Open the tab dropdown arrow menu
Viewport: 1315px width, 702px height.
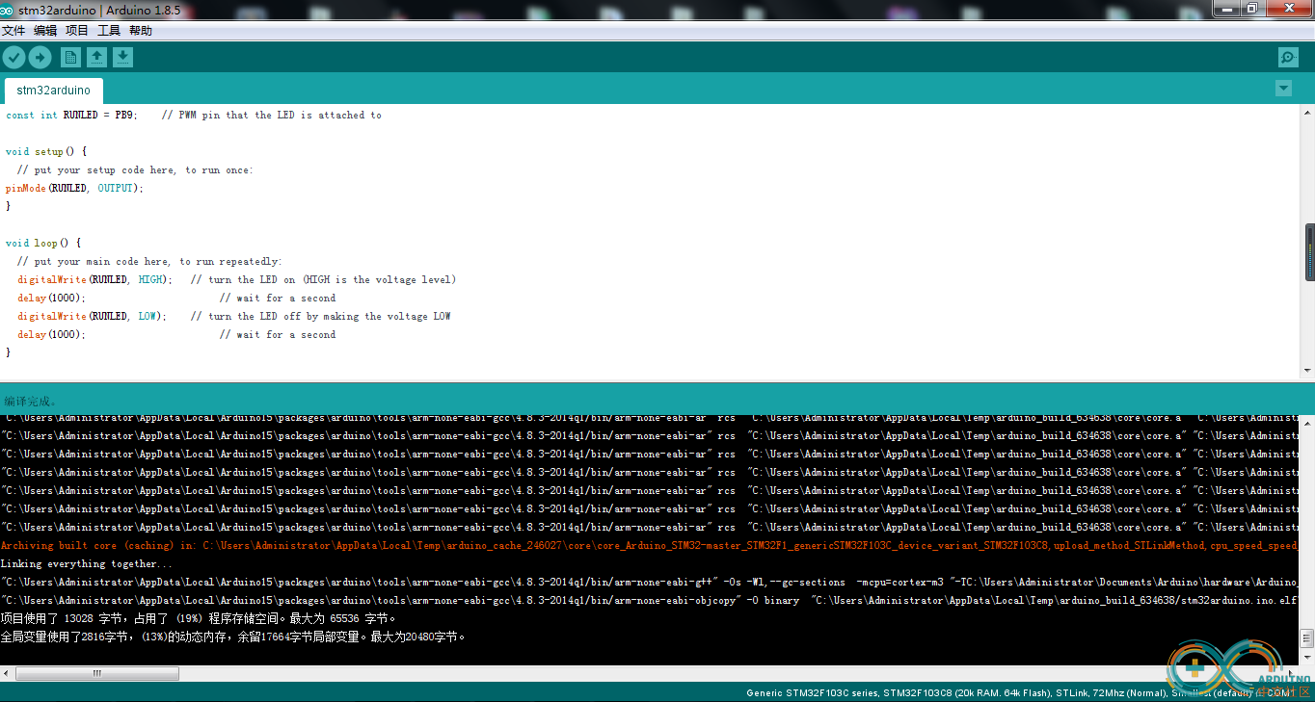1283,89
